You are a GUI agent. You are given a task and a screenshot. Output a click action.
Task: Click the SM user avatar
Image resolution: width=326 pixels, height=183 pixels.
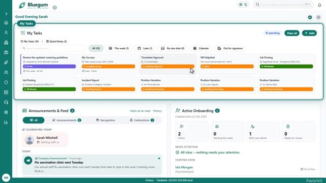(x=6, y=177)
